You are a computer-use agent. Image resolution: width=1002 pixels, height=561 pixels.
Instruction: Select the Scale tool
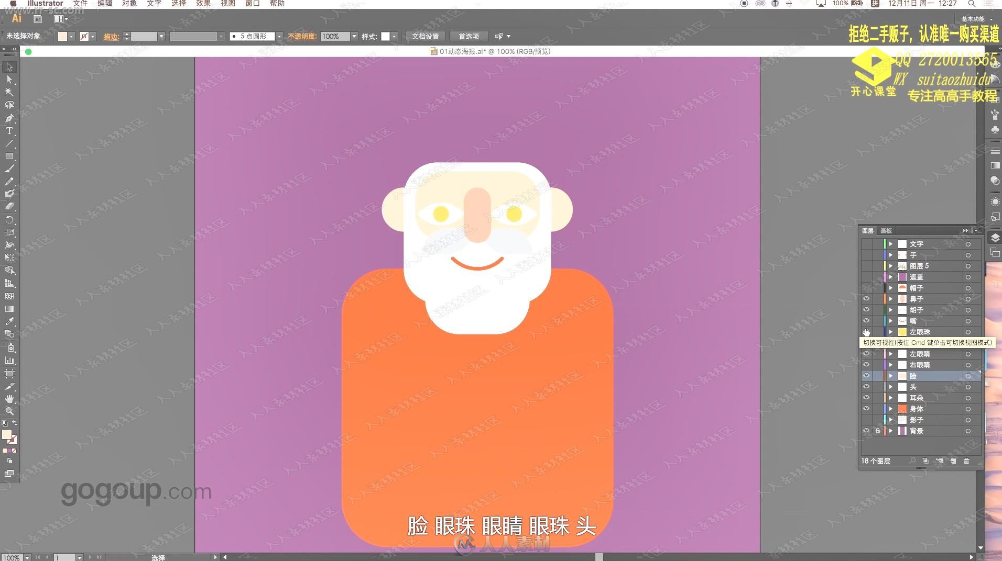tap(9, 232)
